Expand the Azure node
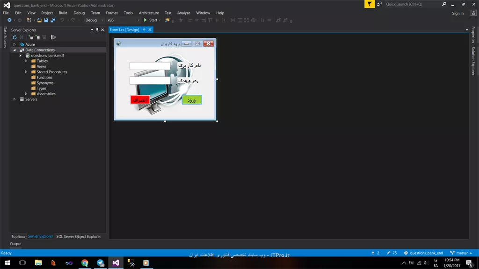 [x=15, y=44]
